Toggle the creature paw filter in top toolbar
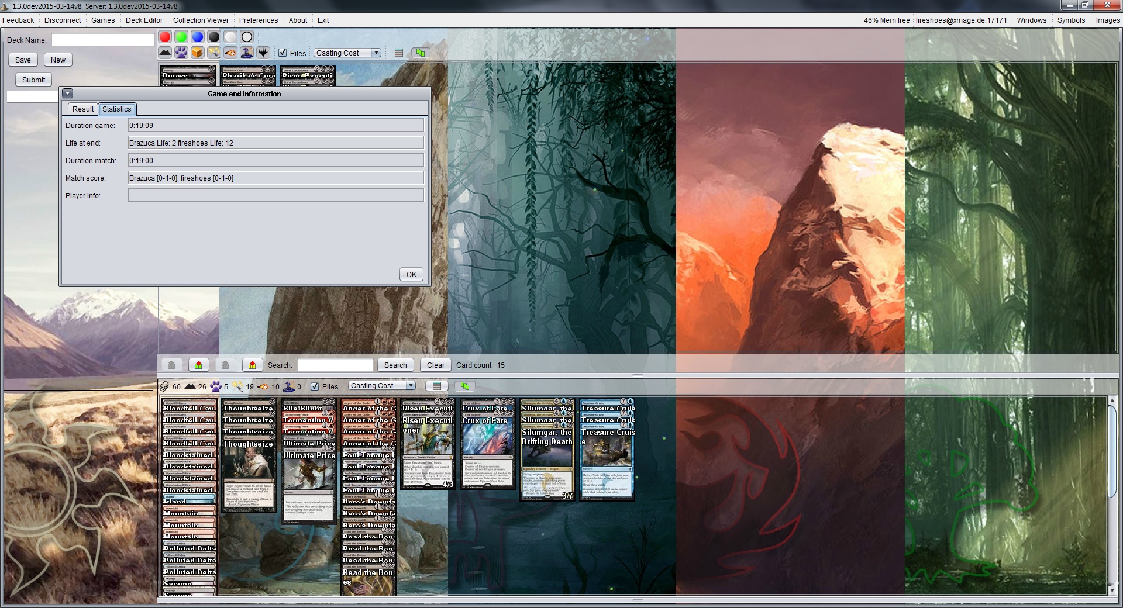 (x=181, y=53)
